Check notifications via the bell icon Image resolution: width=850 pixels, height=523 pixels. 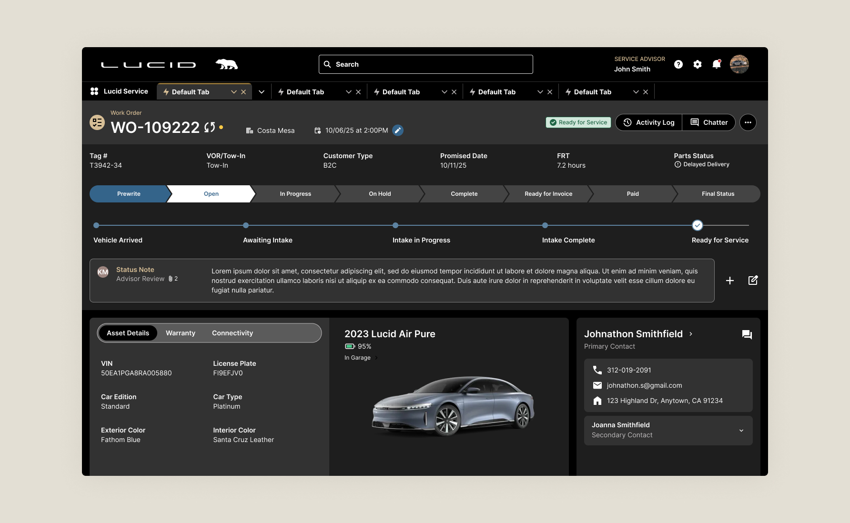coord(717,64)
